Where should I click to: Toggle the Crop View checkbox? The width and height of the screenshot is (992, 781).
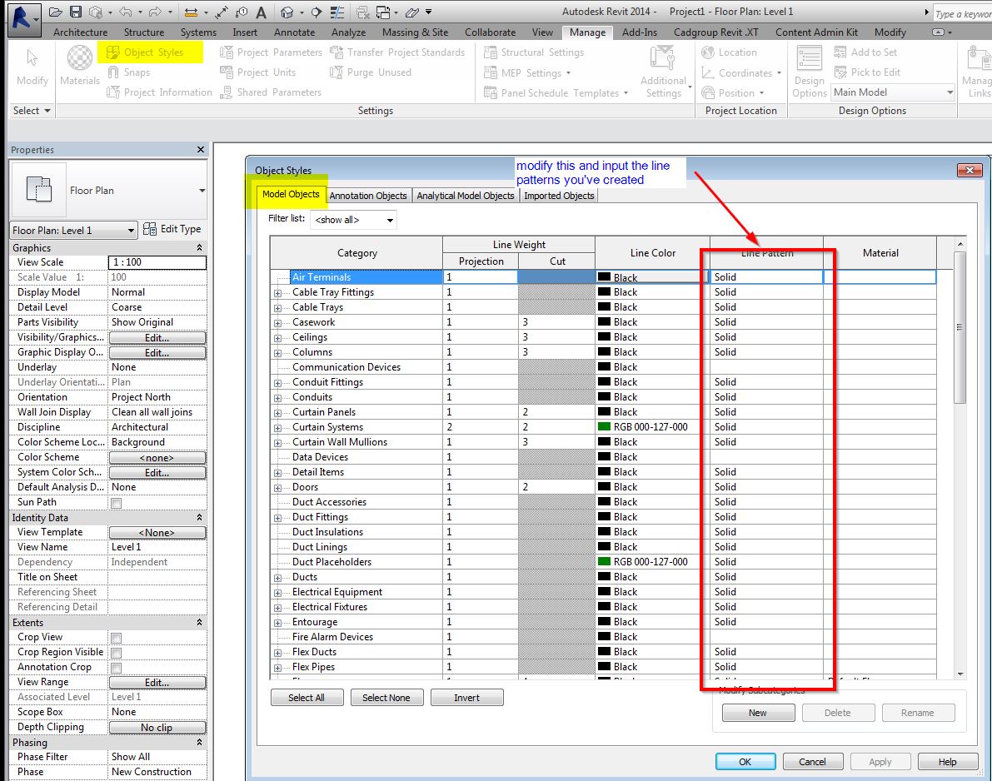coord(117,638)
